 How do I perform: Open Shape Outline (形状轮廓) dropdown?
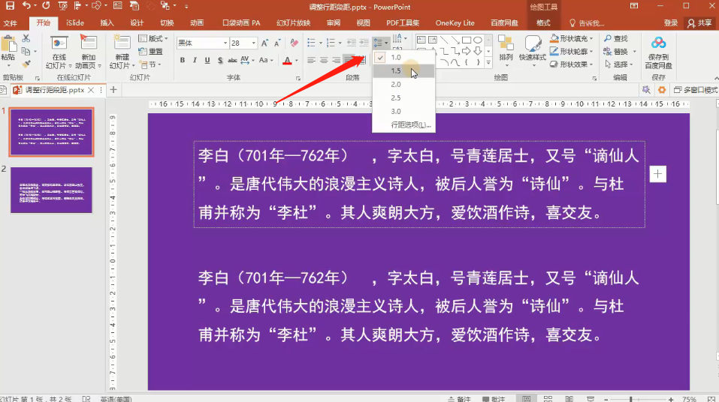click(x=571, y=51)
